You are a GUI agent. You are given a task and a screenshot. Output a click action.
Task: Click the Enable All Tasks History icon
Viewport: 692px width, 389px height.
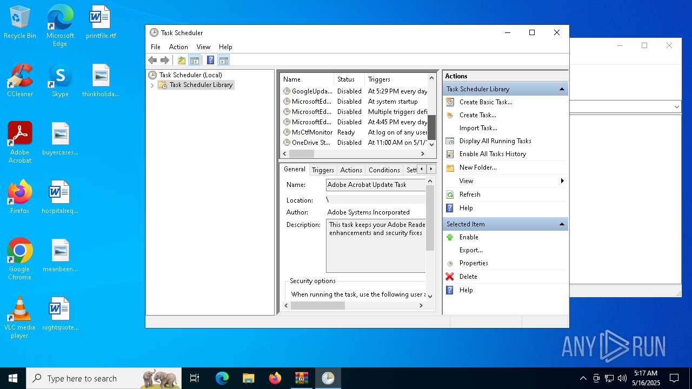click(450, 154)
